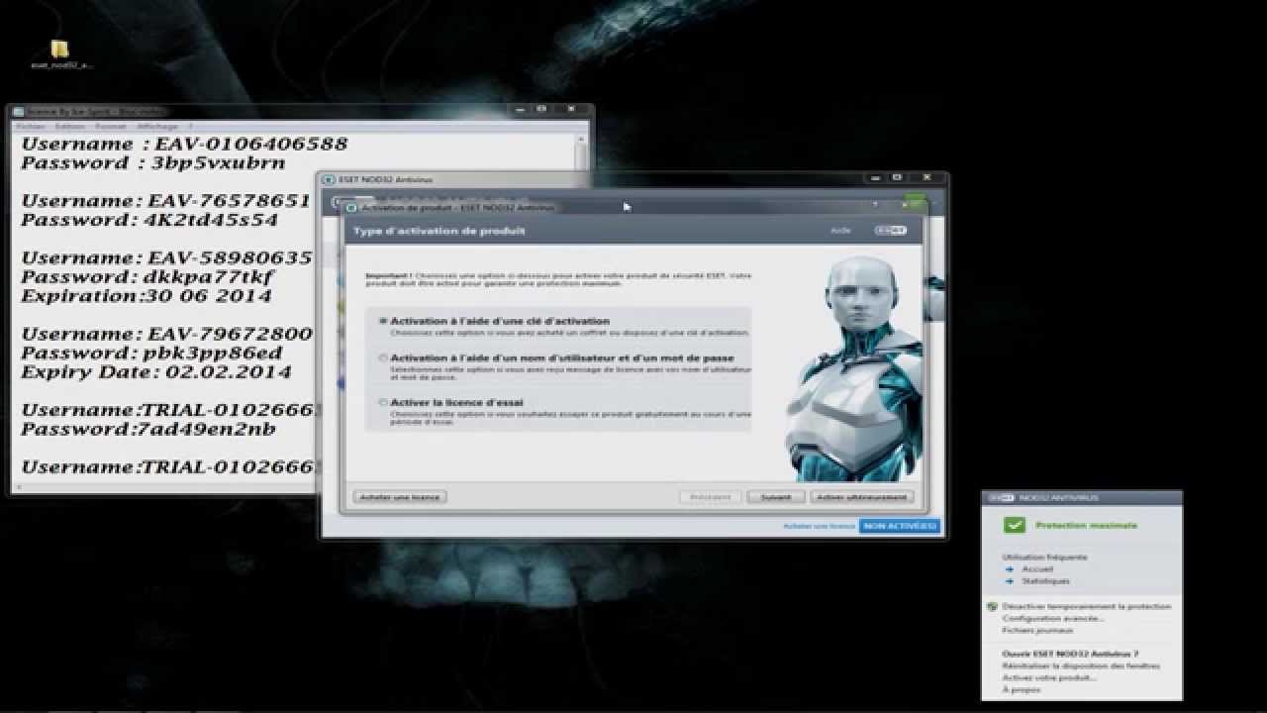The width and height of the screenshot is (1267, 713).
Task: Click the ESET logo in the dialog header
Action: pyautogui.click(x=890, y=231)
